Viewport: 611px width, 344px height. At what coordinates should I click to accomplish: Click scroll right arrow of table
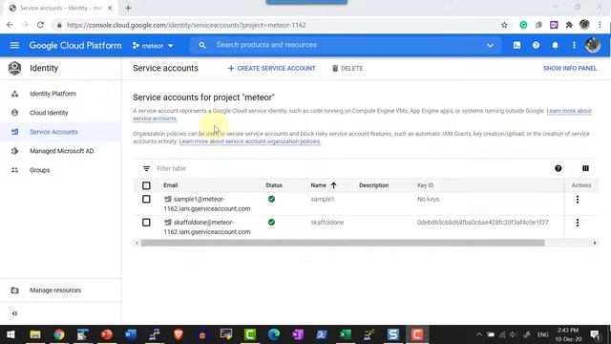(595, 243)
